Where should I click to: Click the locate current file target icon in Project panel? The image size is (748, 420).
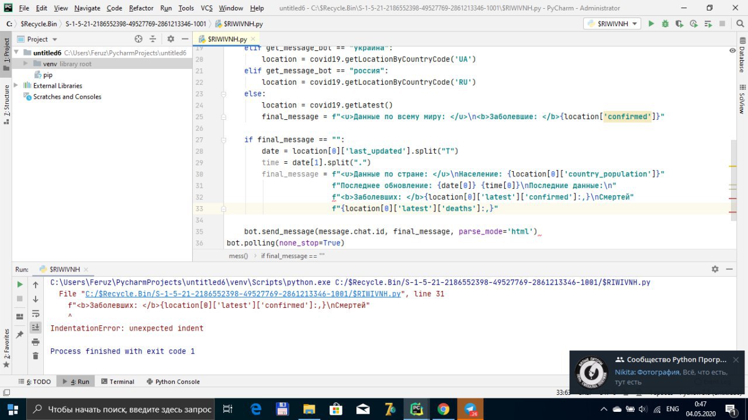tap(138, 39)
